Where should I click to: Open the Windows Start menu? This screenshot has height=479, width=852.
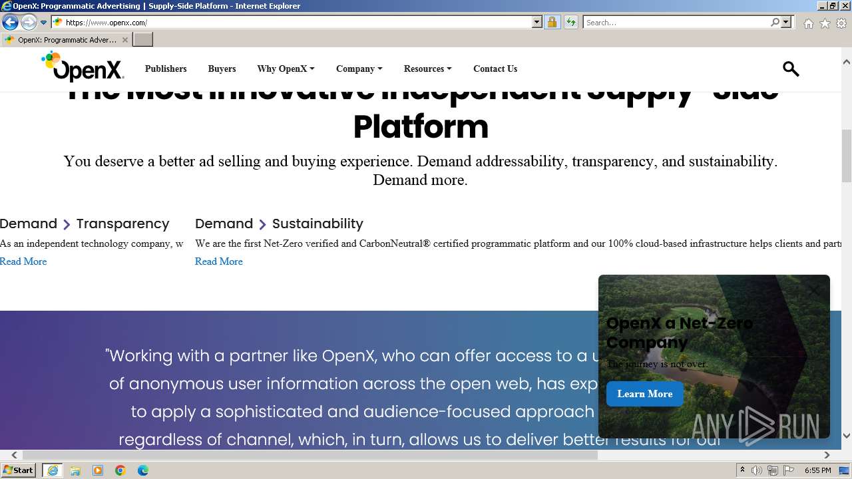19,470
